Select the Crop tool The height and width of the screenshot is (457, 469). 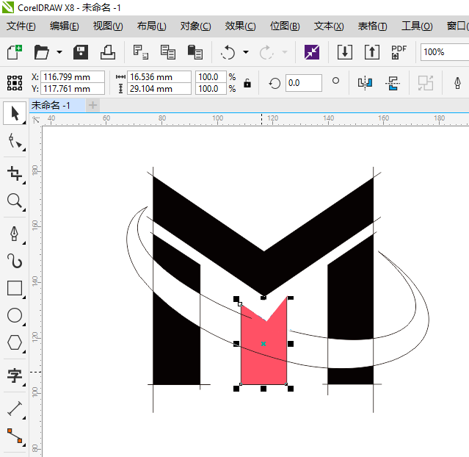[14, 173]
